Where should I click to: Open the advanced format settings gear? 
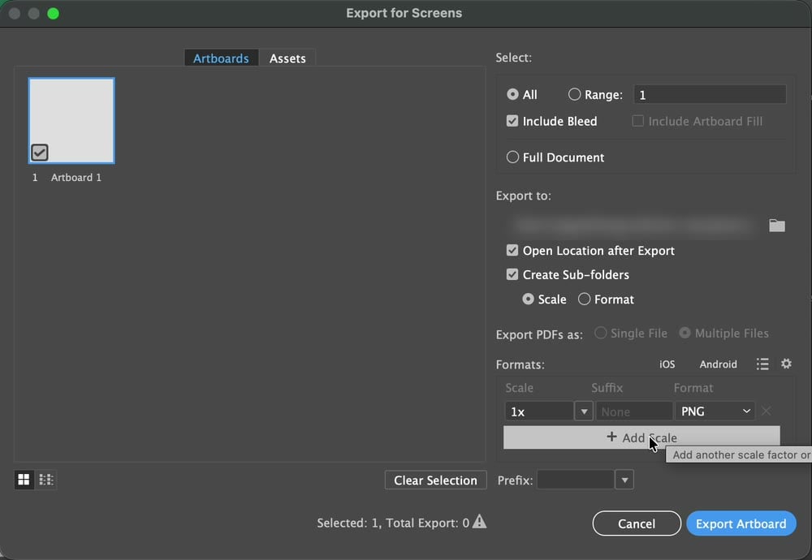point(786,364)
